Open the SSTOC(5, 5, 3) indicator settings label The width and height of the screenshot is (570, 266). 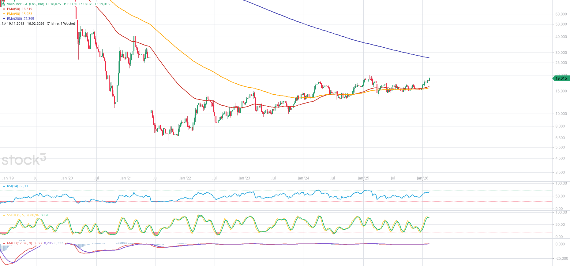click(x=18, y=215)
